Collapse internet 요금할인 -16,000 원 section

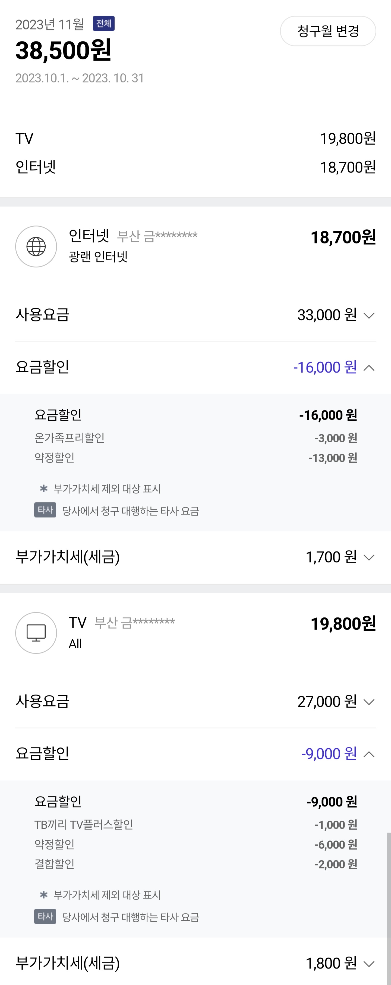point(369,368)
